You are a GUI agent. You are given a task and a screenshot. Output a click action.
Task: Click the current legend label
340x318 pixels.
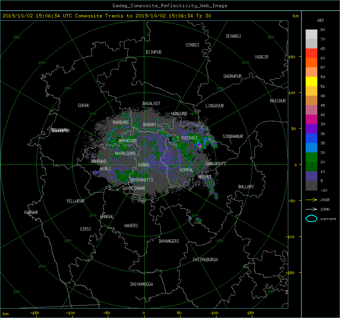(328, 219)
